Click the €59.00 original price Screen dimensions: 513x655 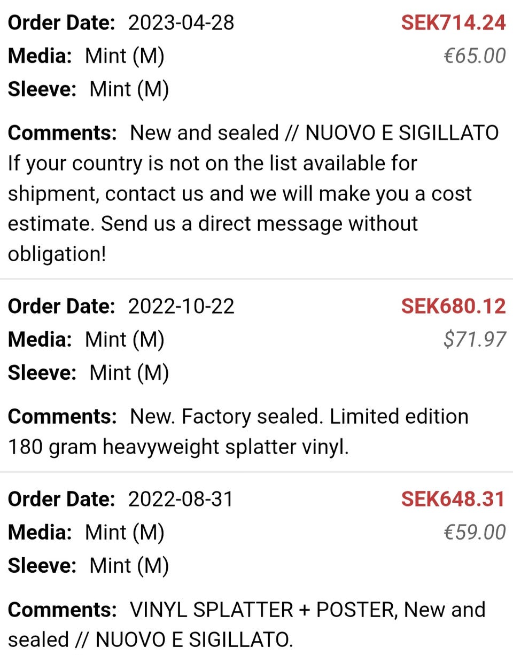point(475,532)
